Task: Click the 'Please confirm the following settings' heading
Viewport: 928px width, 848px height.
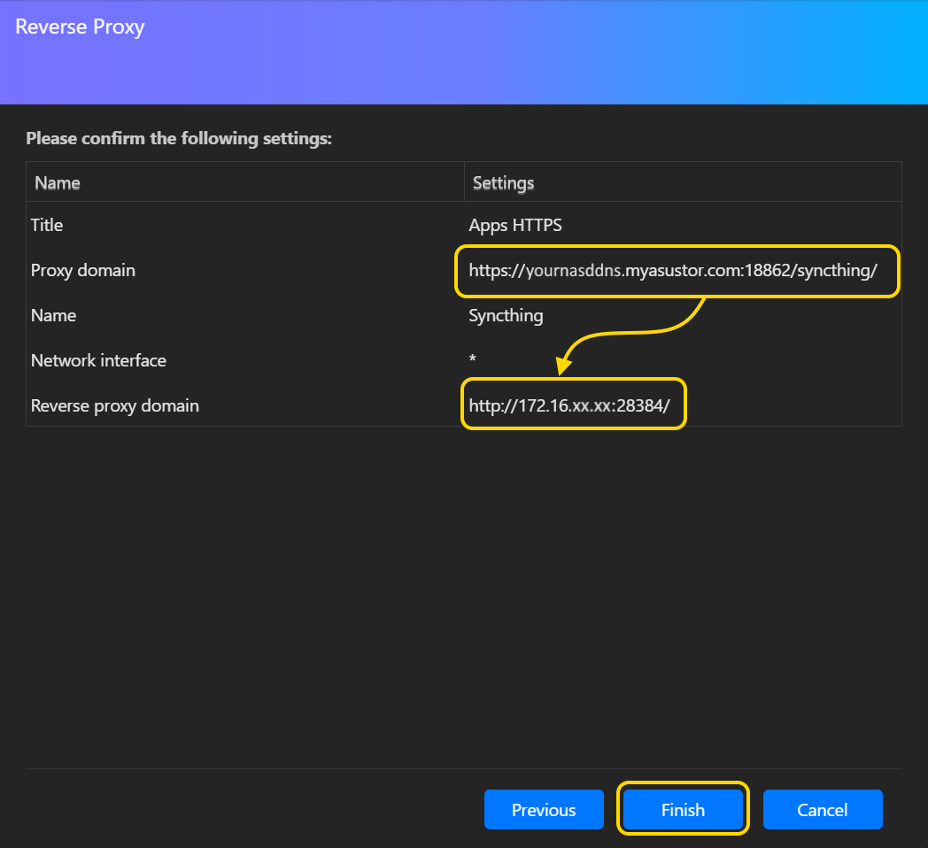Action: point(179,138)
